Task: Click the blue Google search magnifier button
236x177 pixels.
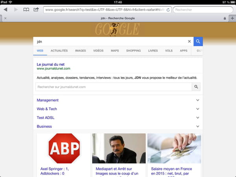Action: (198, 41)
